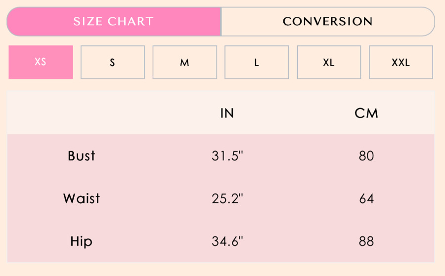The width and height of the screenshot is (445, 276).
Task: Open the CONVERSION tab
Action: click(x=327, y=22)
